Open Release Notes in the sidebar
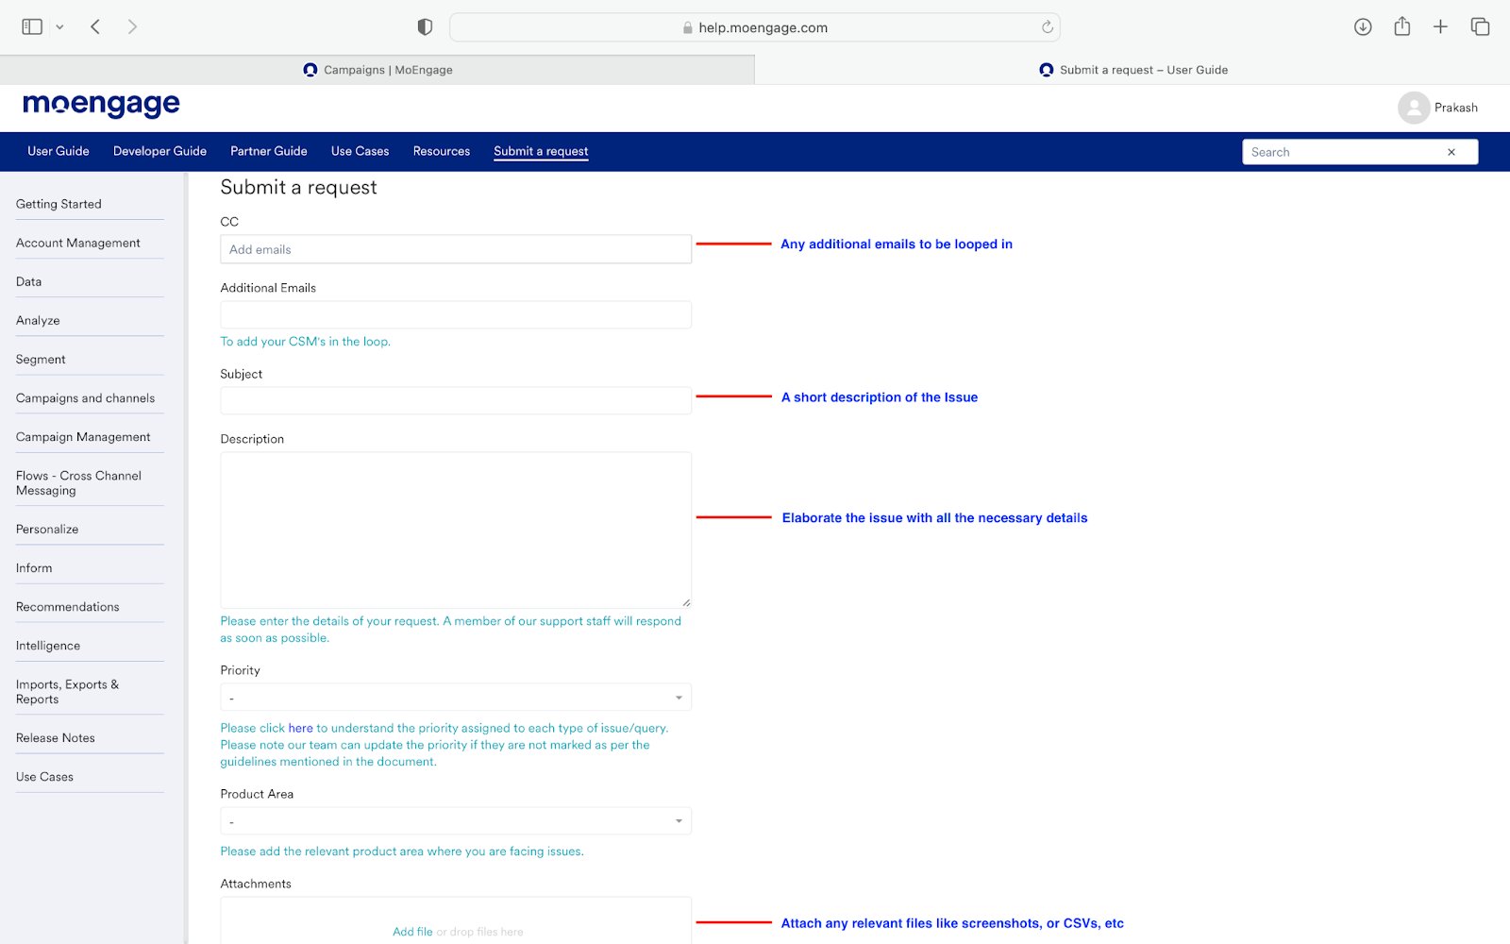This screenshot has width=1510, height=944. (x=56, y=737)
